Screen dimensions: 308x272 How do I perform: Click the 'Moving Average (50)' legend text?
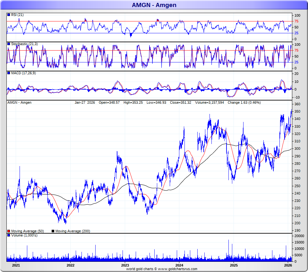click(x=28, y=231)
